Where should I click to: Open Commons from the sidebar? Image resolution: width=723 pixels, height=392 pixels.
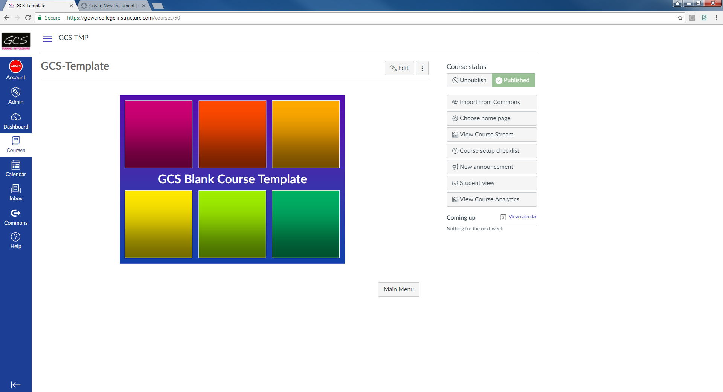(x=16, y=217)
